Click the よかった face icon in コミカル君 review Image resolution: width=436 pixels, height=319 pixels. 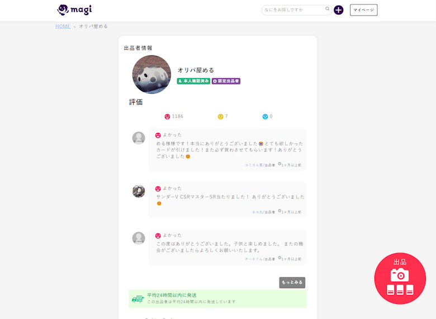(x=158, y=135)
